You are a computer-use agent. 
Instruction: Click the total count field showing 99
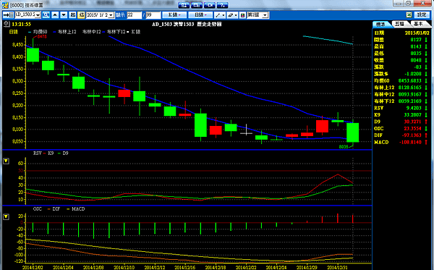pos(153,15)
